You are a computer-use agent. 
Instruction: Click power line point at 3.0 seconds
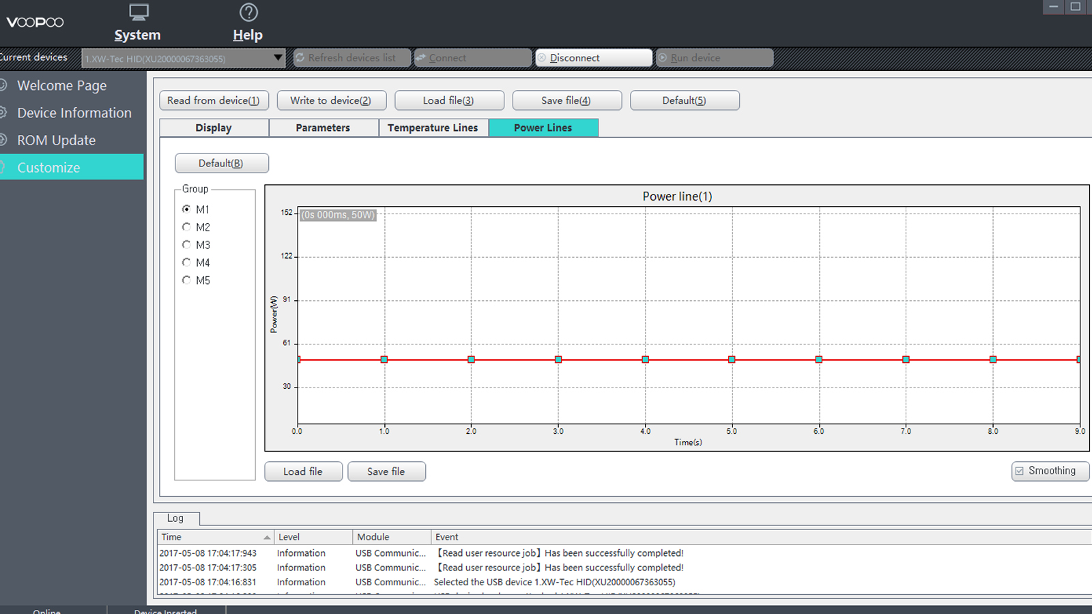[x=558, y=360]
